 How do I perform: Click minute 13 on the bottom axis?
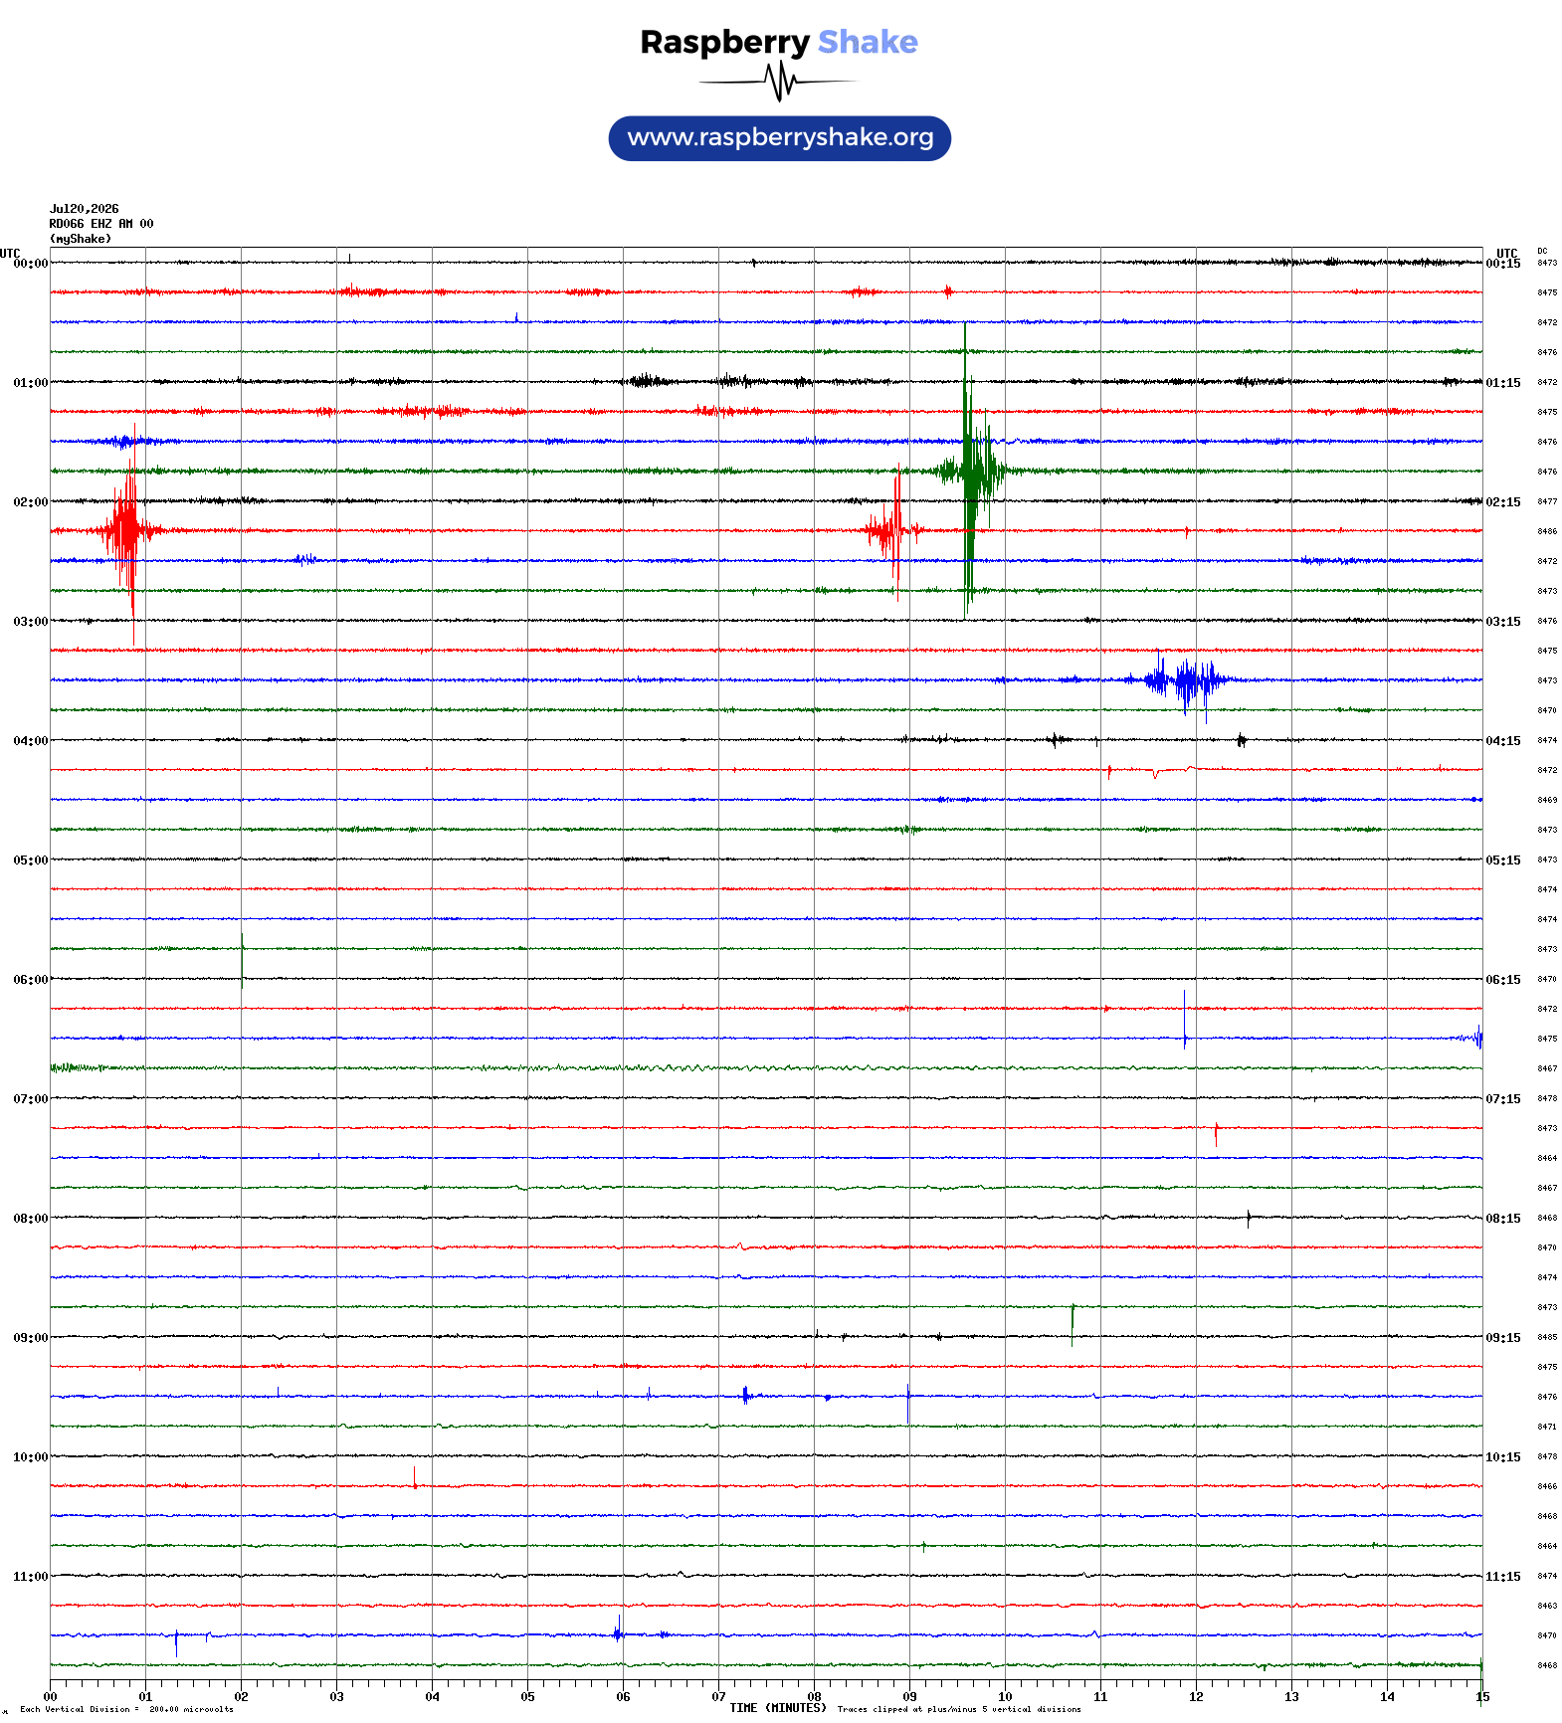pyautogui.click(x=1291, y=1697)
